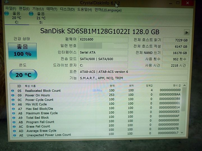
Task: Select the Power On Hours row
Action: tap(96, 95)
